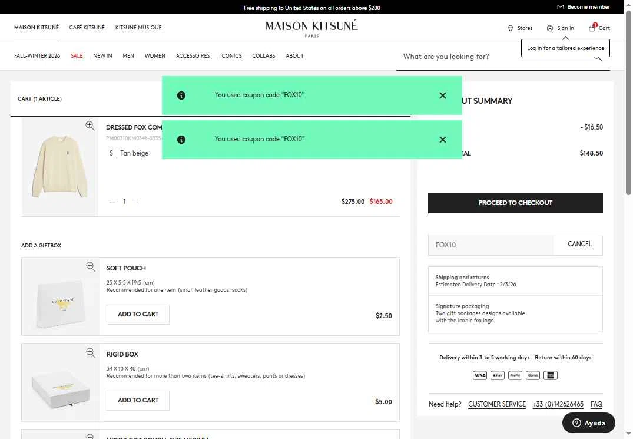Open the New In menu
Screen dimensions: 633x439
pos(102,56)
